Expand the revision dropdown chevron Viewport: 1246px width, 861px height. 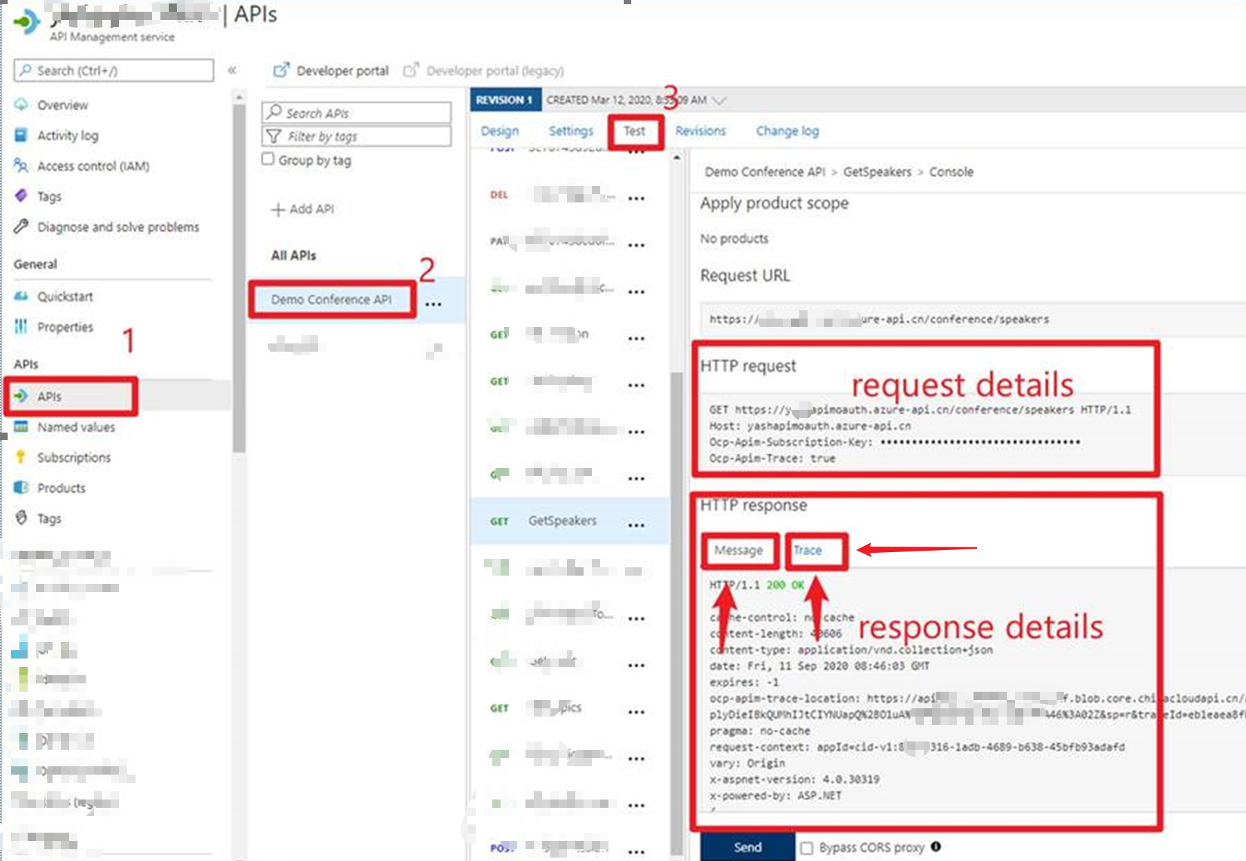pyautogui.click(x=719, y=101)
